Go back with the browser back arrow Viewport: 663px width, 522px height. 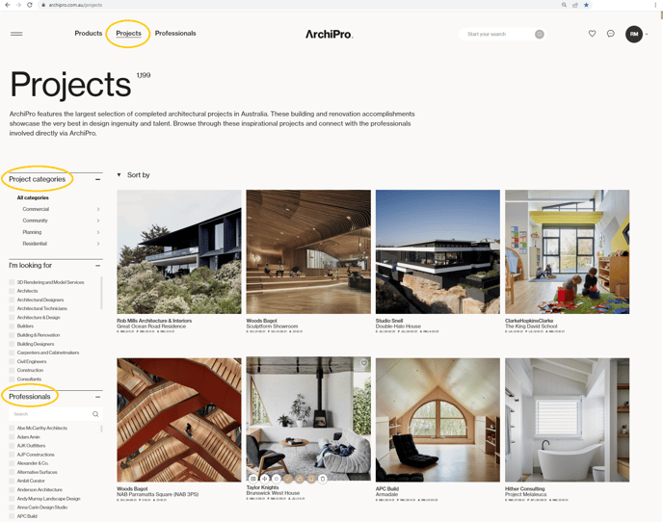point(7,5)
